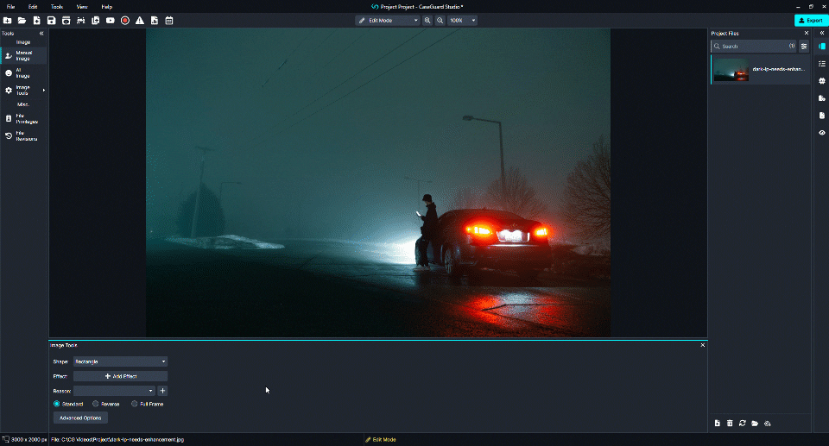This screenshot has width=829, height=446.
Task: Click the Advanced Options button
Action: coord(80,418)
